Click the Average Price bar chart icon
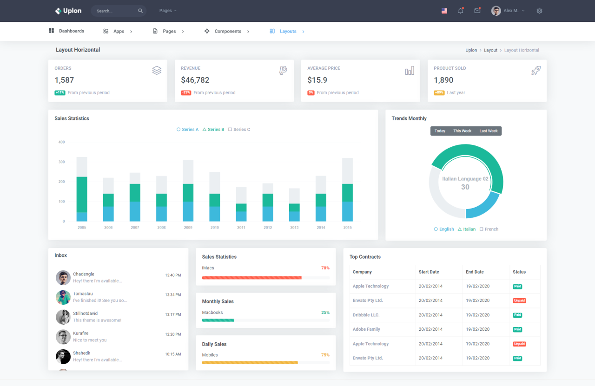This screenshot has width=595, height=386. point(410,70)
